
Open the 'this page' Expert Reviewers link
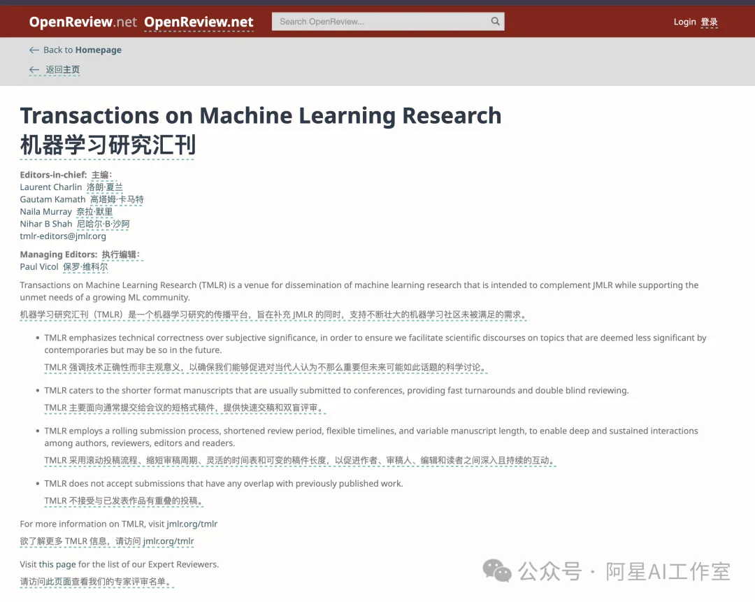[x=57, y=564]
